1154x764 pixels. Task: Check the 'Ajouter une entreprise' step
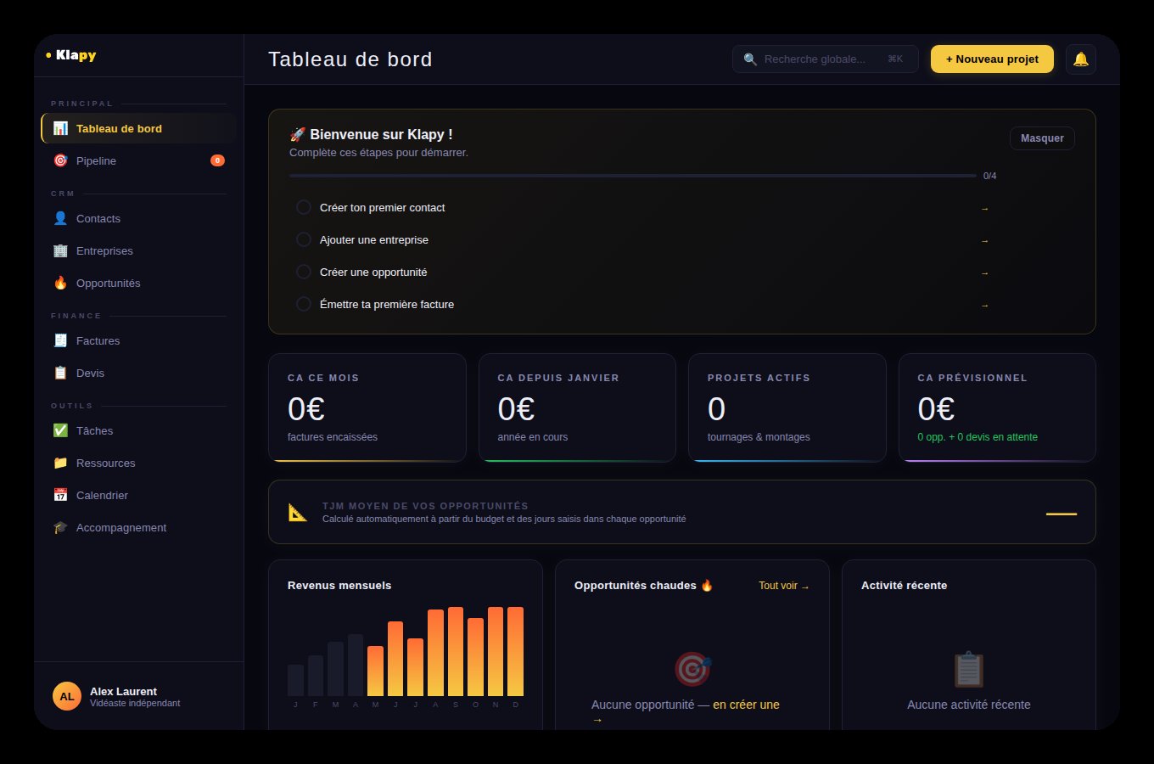(x=304, y=239)
